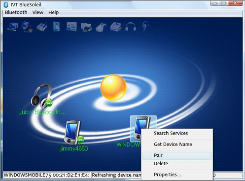Click the green "WINDOWS" device label
Image resolution: width=245 pixels, height=181 pixels.
pos(129,145)
